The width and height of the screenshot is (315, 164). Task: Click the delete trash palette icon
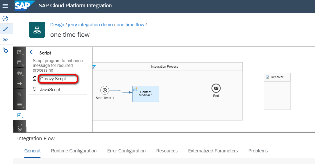tap(20, 94)
